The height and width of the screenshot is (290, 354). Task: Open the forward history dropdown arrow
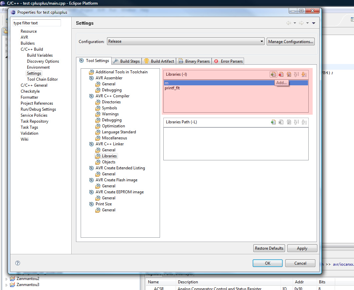[x=307, y=23]
